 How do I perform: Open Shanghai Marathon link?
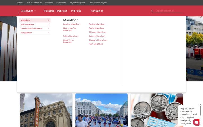(x=98, y=40)
